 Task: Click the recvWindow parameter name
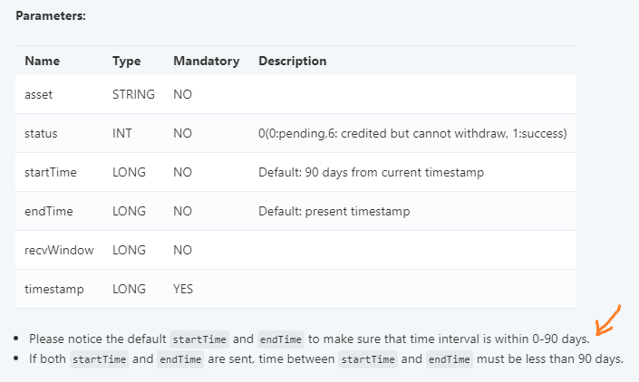(59, 250)
